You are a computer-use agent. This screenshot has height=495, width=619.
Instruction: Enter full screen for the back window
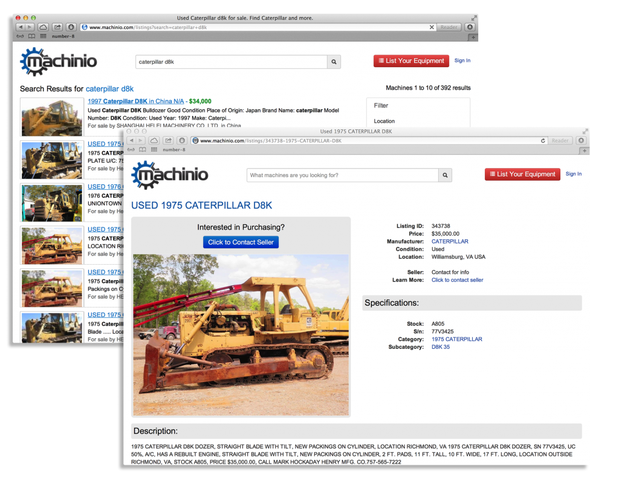(x=474, y=18)
